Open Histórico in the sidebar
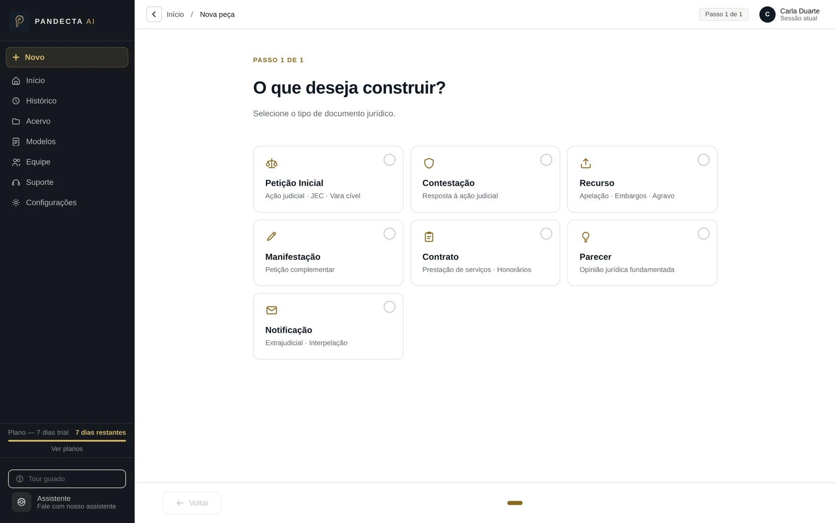836x523 pixels. (67, 101)
